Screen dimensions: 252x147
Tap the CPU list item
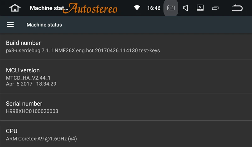click(12, 131)
